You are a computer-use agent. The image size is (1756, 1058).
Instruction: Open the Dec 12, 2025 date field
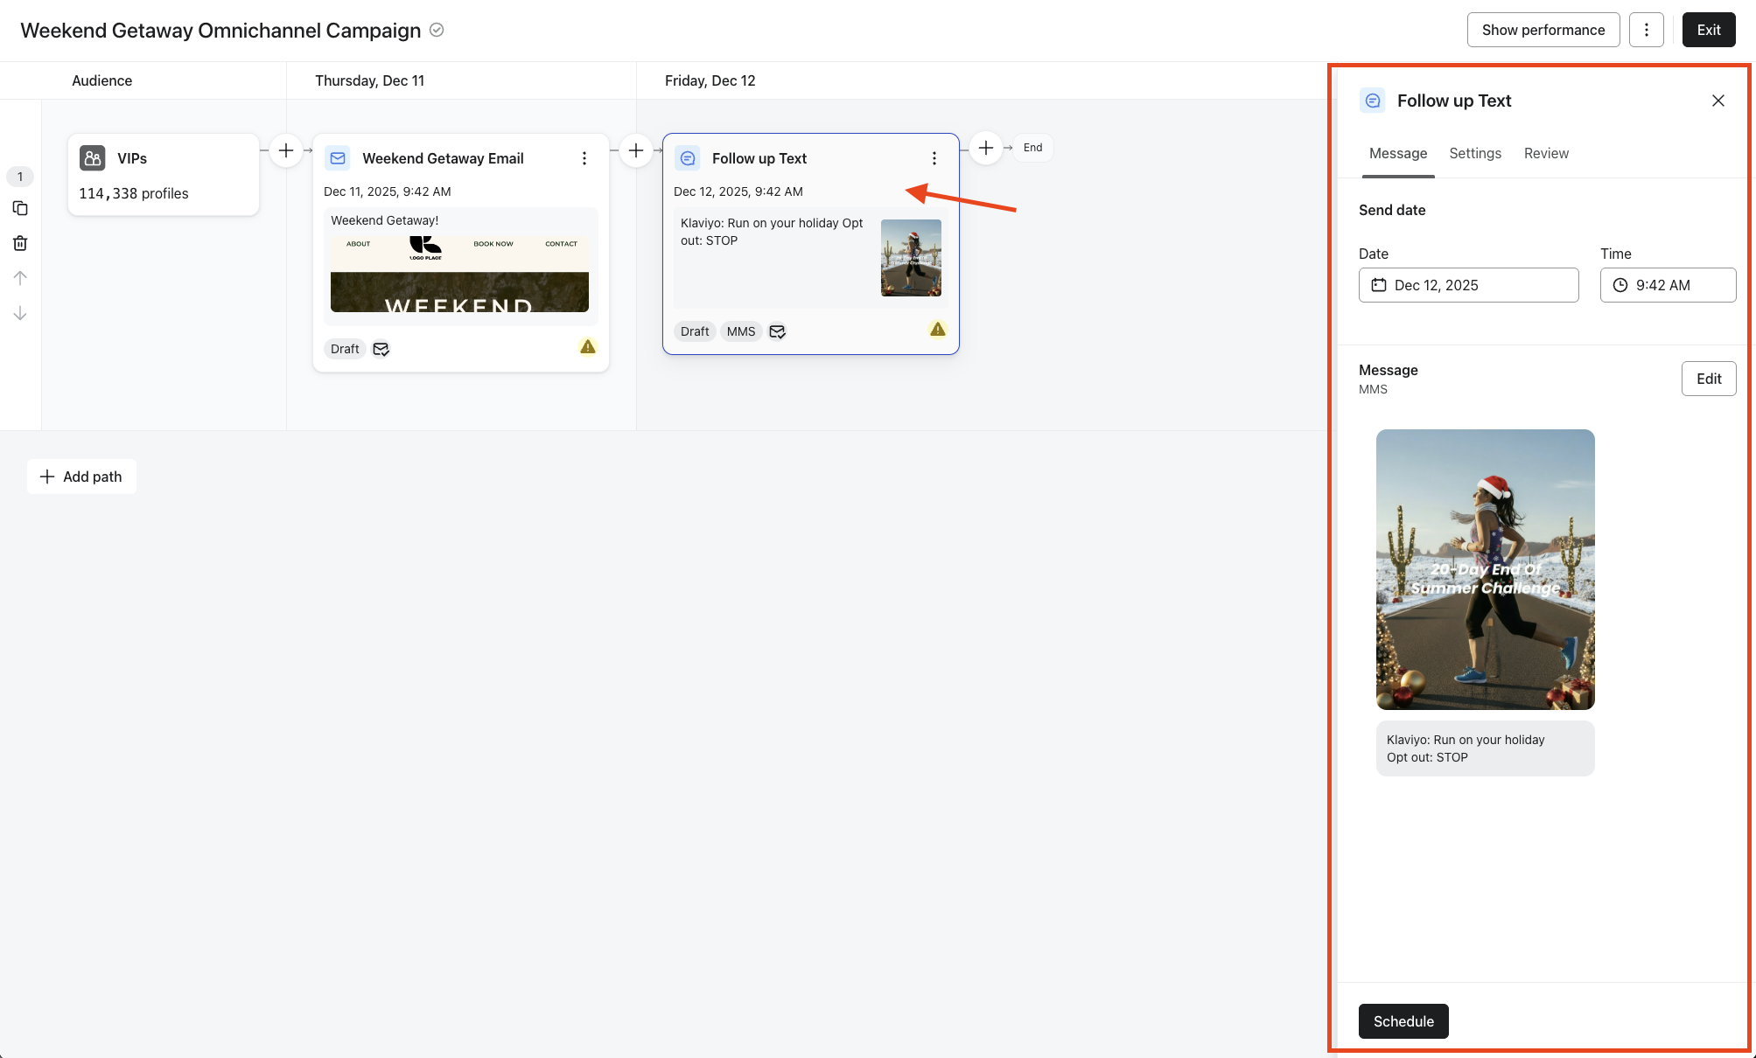[x=1468, y=285]
